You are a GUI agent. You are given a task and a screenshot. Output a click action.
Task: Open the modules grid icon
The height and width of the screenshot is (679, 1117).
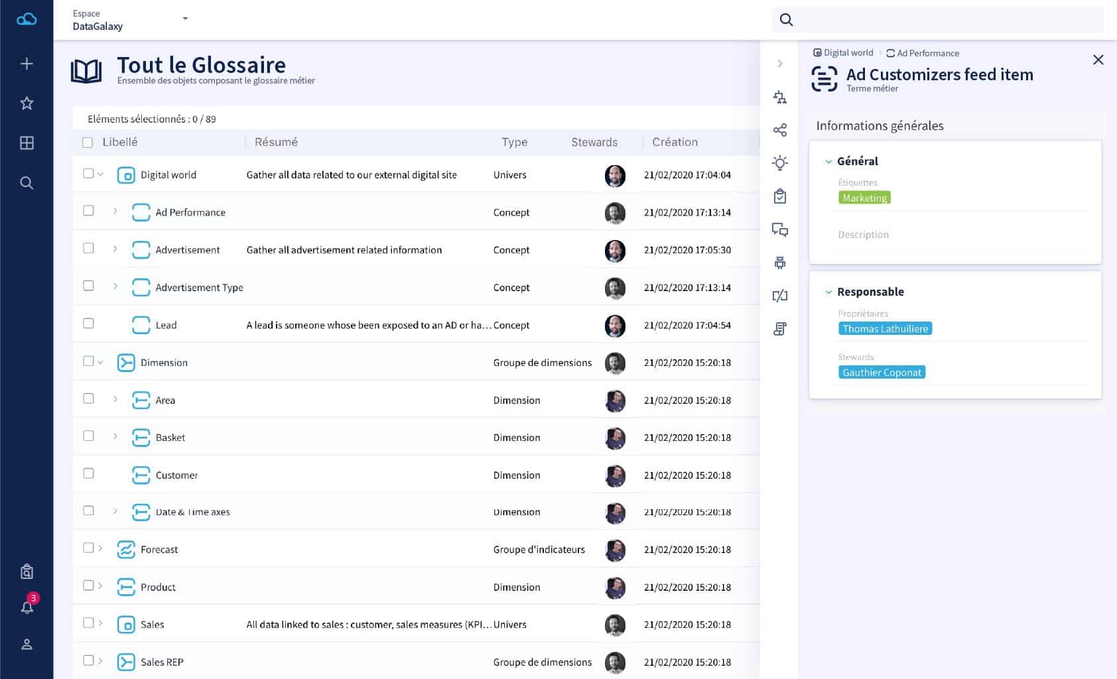(x=27, y=143)
